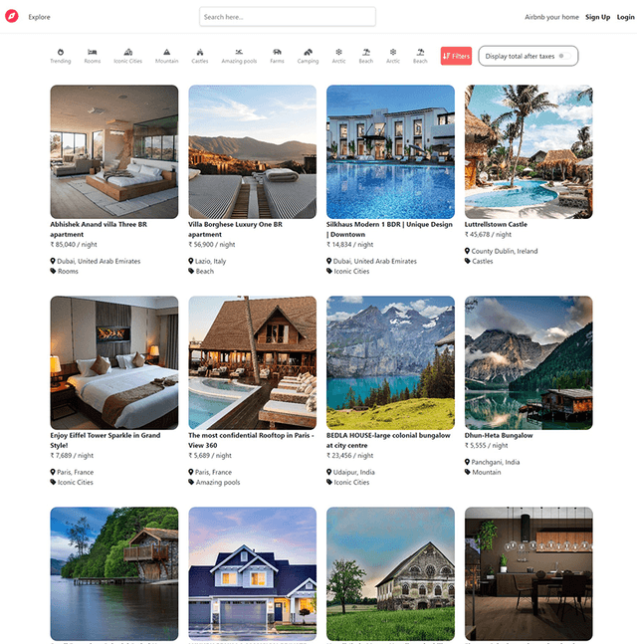The height and width of the screenshot is (644, 637).
Task: Select the Trending category flame icon
Action: tap(61, 52)
